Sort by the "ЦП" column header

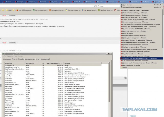pos(42,63)
